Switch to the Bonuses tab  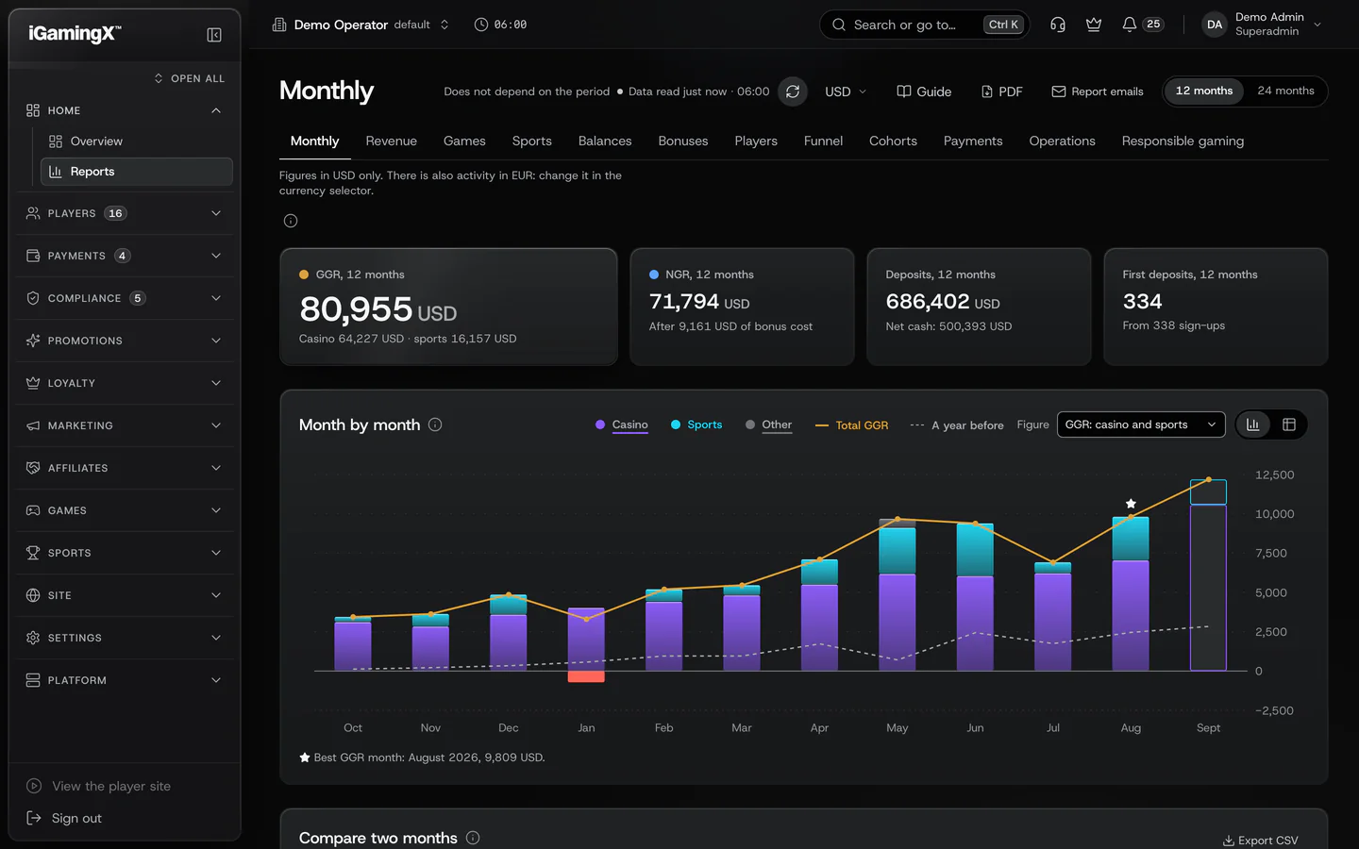click(x=682, y=141)
